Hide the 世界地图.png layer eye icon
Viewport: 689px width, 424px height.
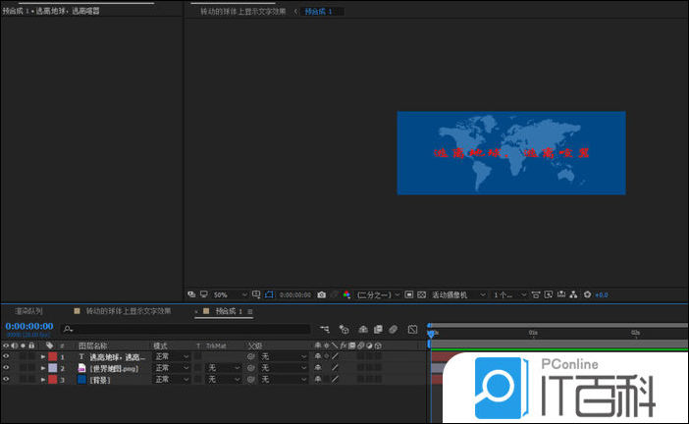pos(6,368)
